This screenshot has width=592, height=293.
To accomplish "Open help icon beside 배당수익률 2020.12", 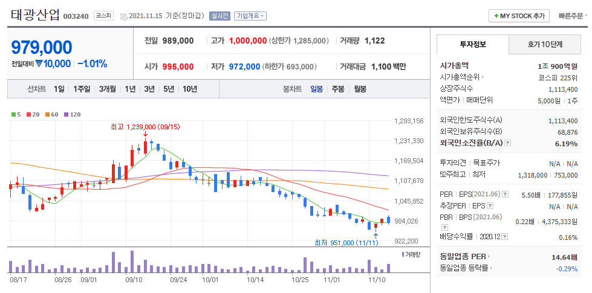I will pyautogui.click(x=505, y=237).
